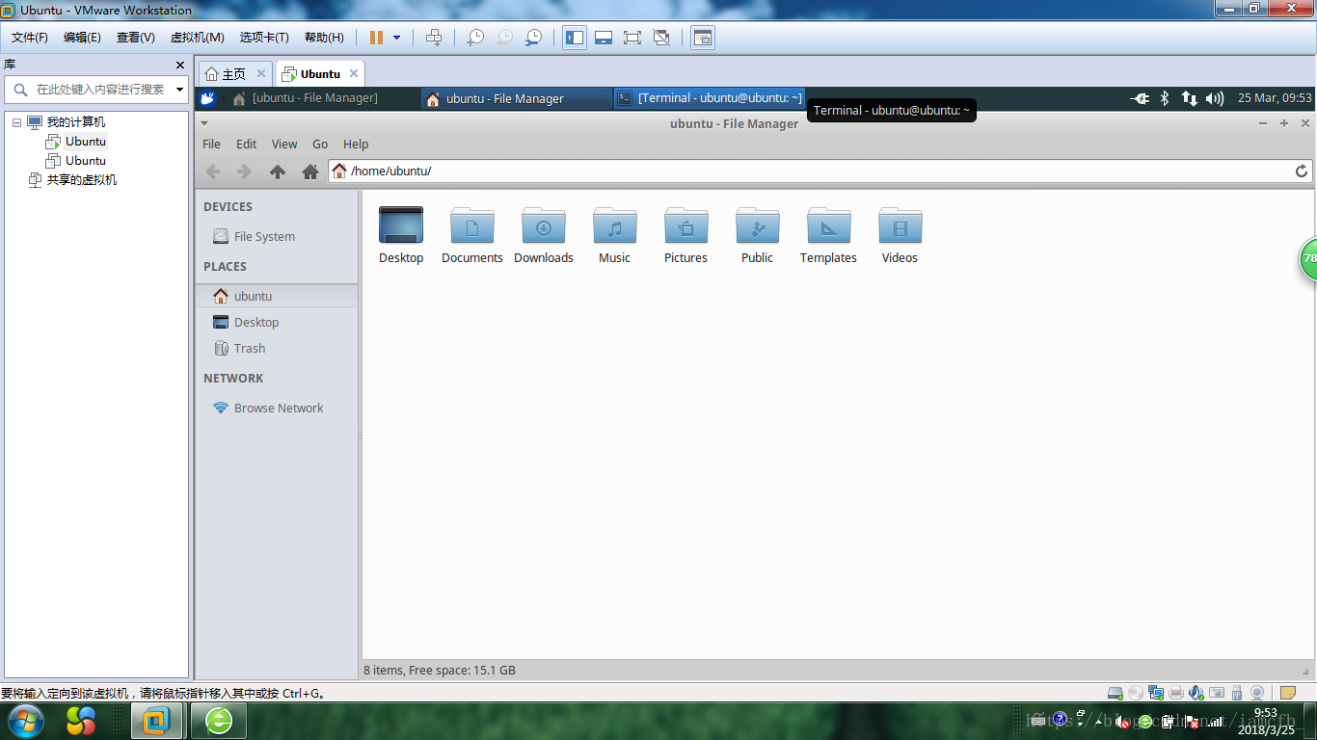This screenshot has height=740, width=1317.
Task: Expand the library search filter dropdown
Action: click(179, 90)
